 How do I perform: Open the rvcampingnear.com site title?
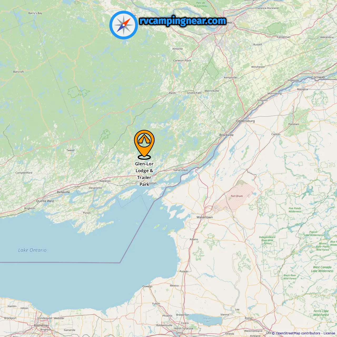[x=183, y=21]
